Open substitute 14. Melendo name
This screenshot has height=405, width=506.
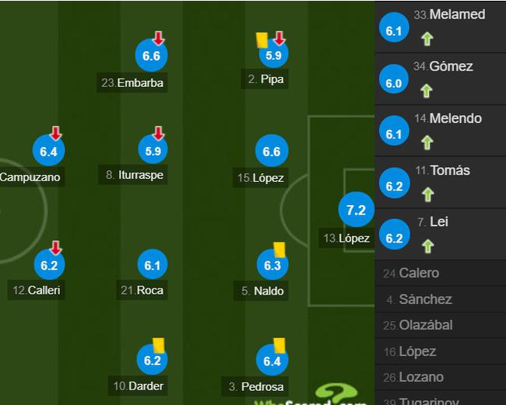pos(448,118)
